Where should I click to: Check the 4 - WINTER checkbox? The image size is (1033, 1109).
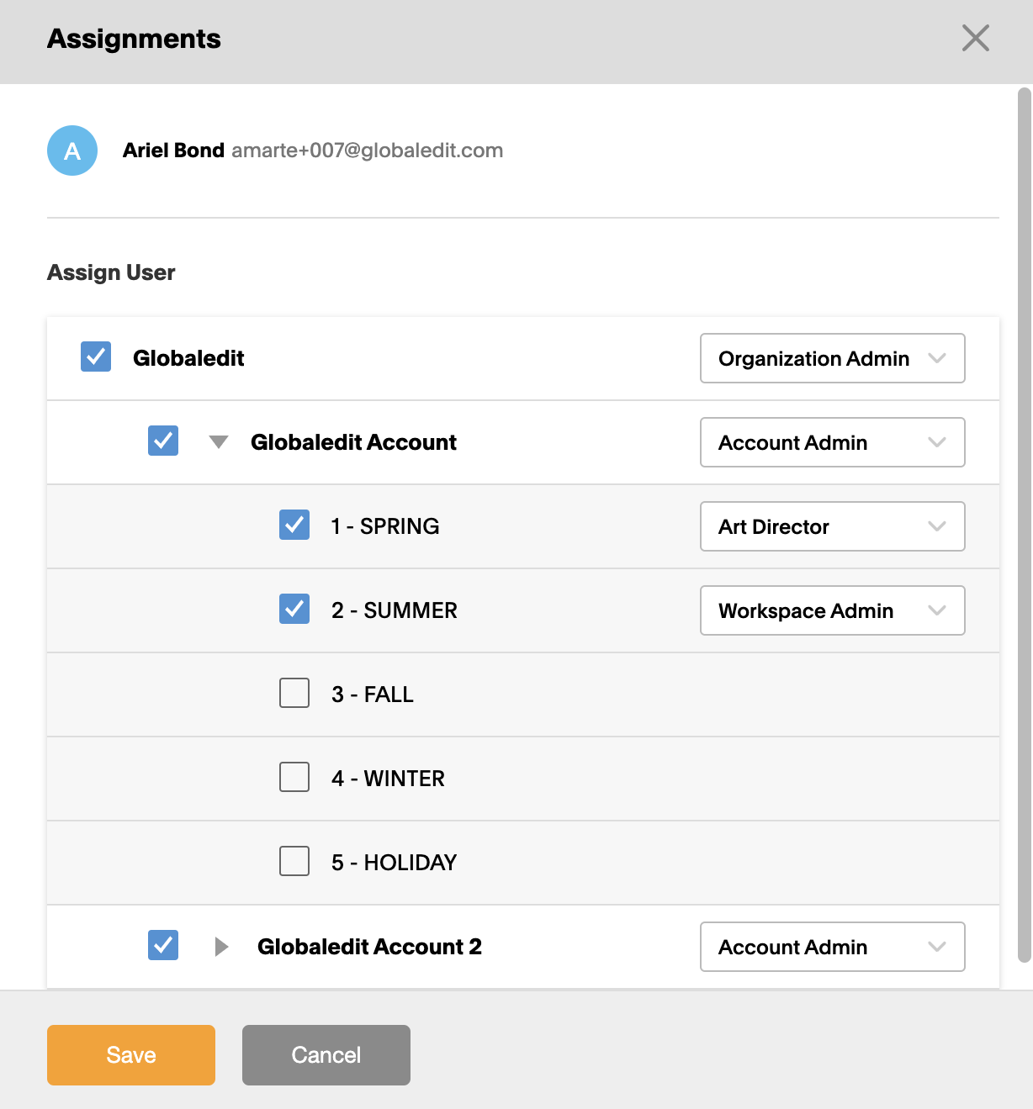click(294, 777)
